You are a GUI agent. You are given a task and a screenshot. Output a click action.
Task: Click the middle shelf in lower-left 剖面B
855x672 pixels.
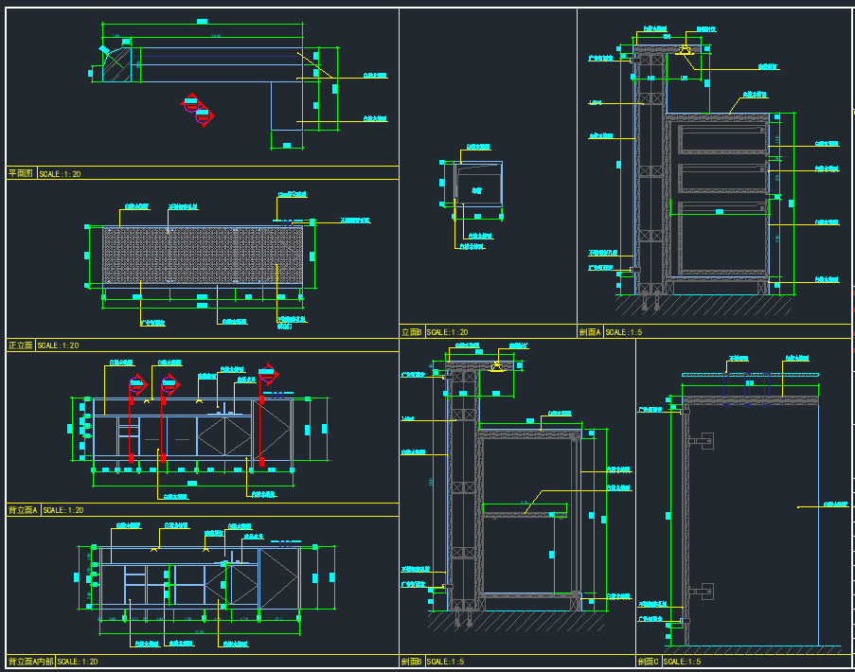tap(525, 512)
